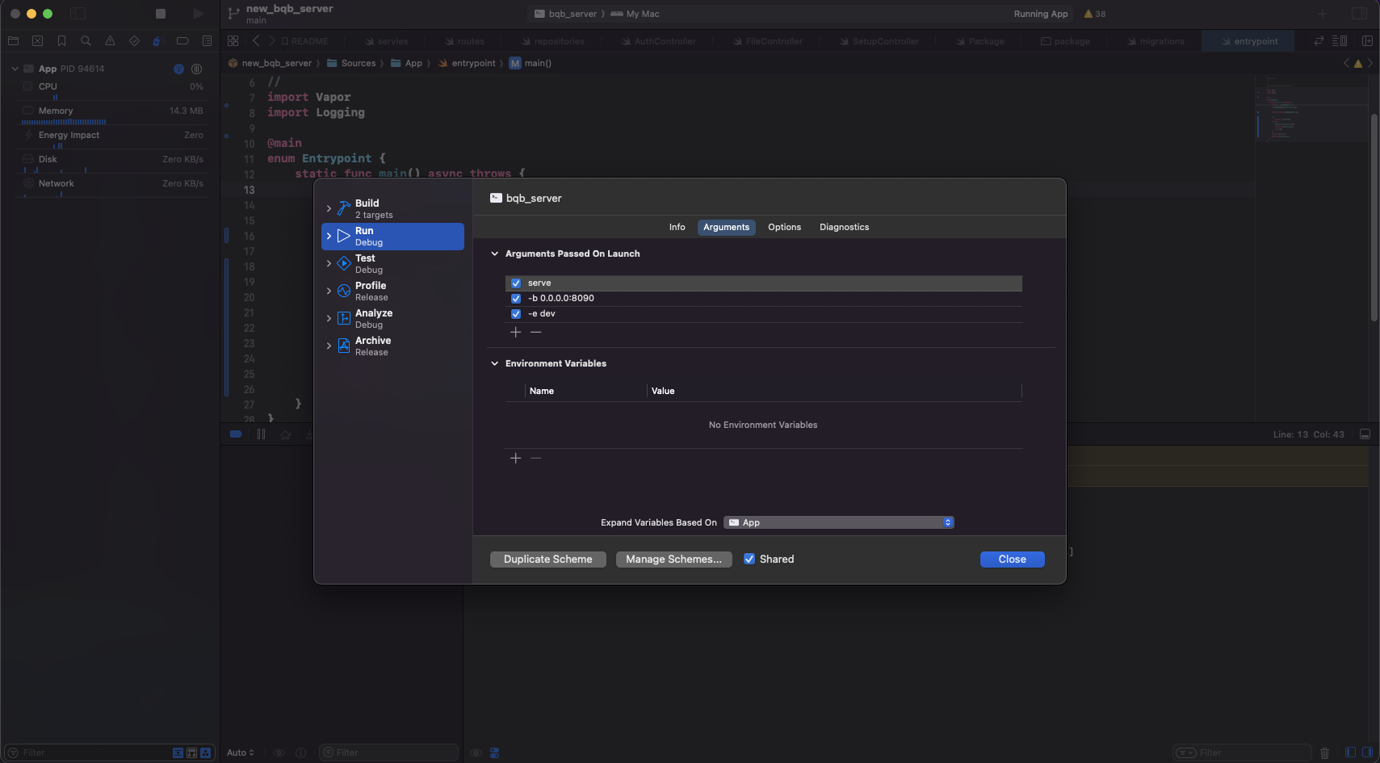
Task: Toggle breakpoints activation in debug bar
Action: click(236, 434)
